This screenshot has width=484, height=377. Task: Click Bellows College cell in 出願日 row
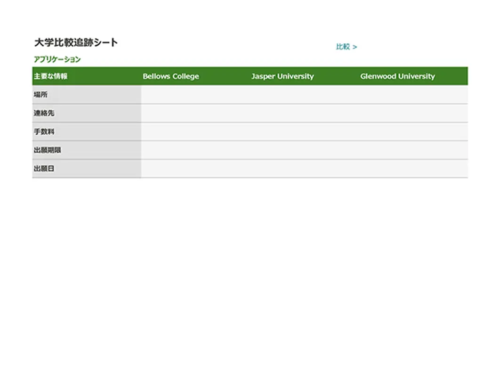[x=196, y=168]
